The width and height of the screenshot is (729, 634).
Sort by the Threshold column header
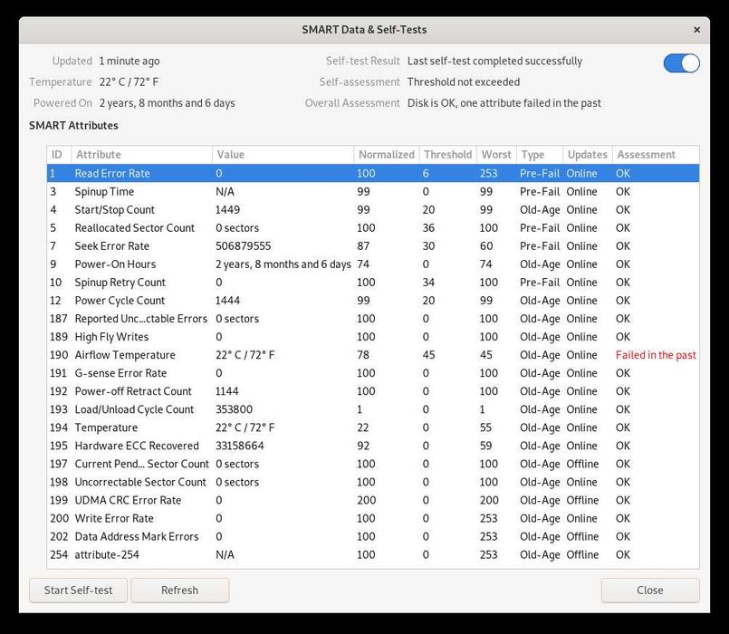click(x=447, y=155)
